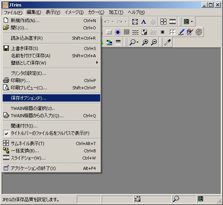Click the color grid icon in status bar
The height and width of the screenshot is (205, 223).
click(x=200, y=199)
